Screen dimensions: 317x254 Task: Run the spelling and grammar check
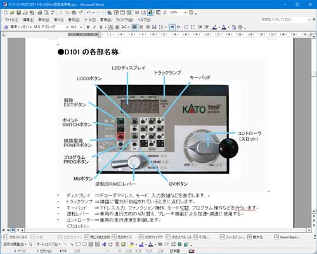(53, 13)
